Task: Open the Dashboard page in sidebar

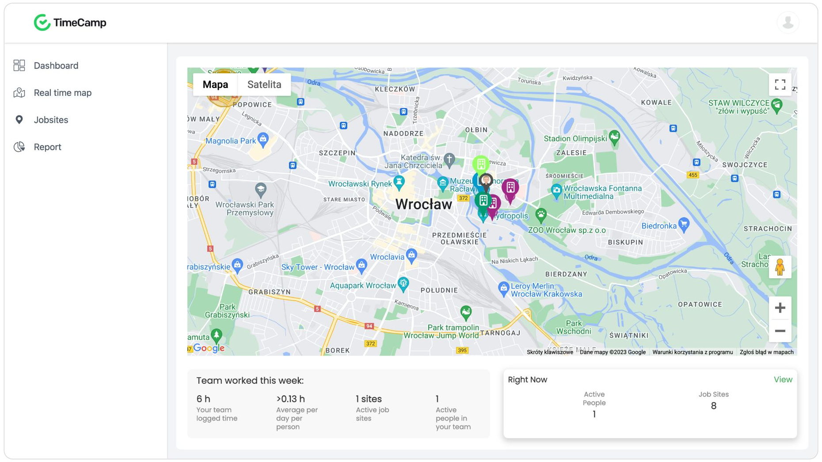Action: [x=56, y=66]
